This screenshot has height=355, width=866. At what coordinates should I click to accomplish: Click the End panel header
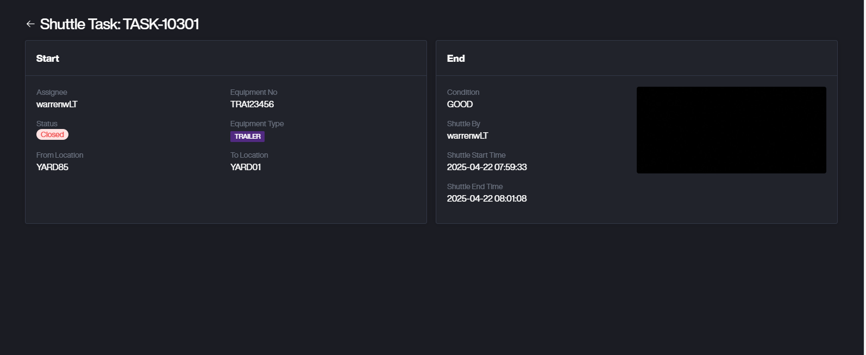(x=456, y=59)
